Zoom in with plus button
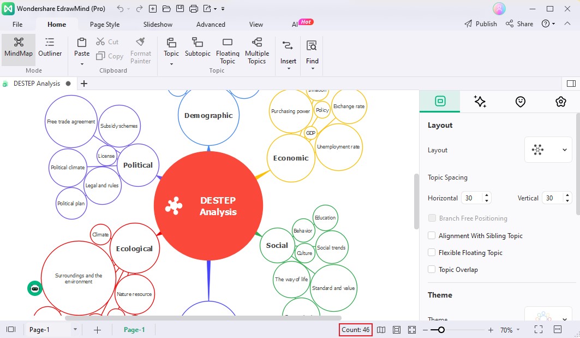The width and height of the screenshot is (580, 338). point(491,330)
